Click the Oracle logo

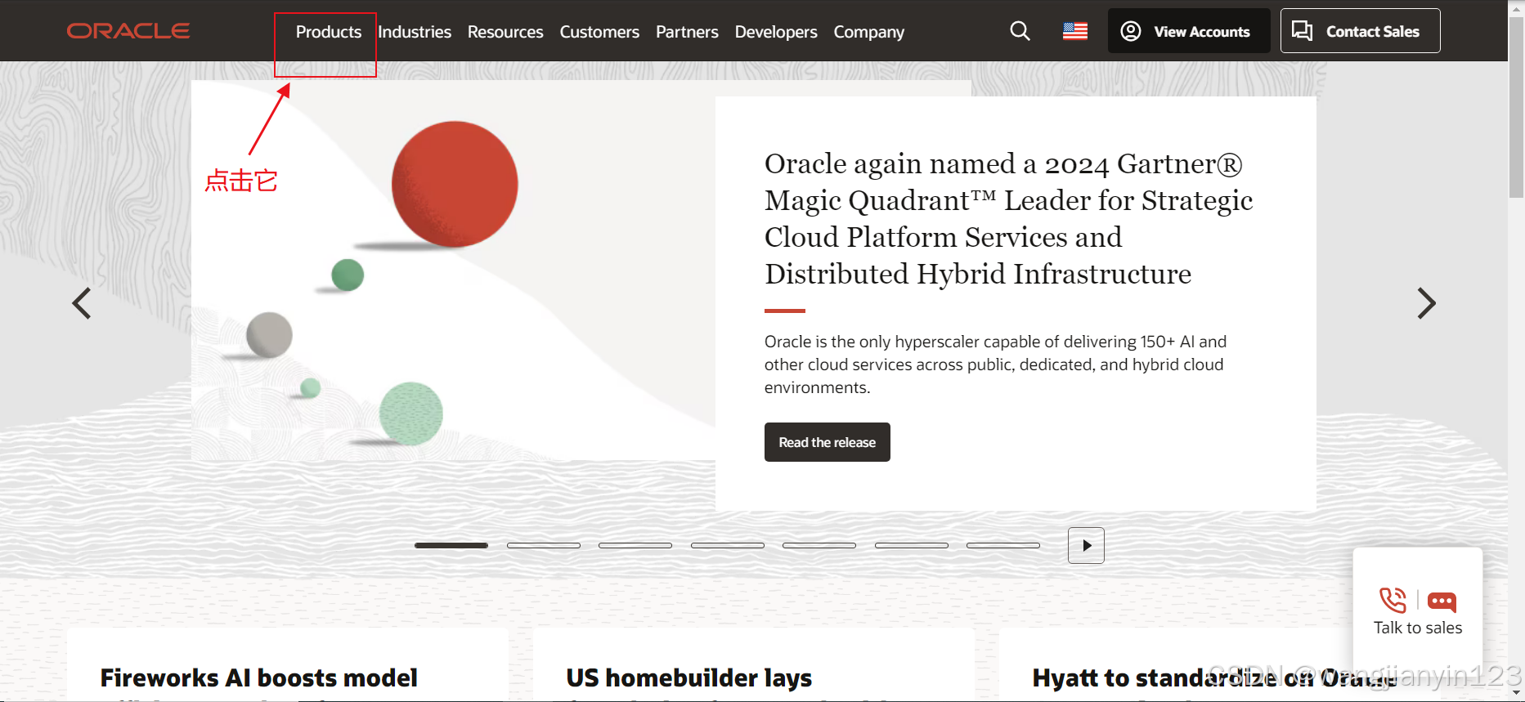click(x=128, y=31)
